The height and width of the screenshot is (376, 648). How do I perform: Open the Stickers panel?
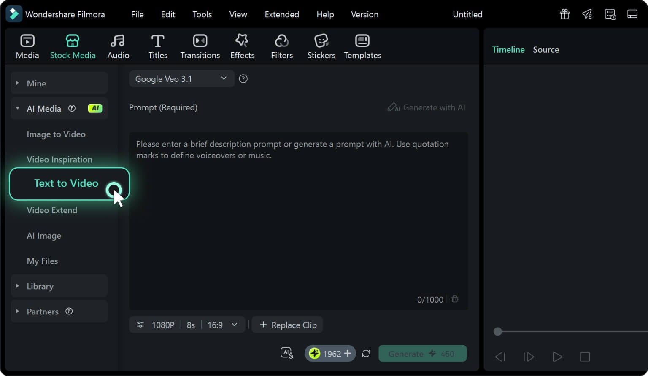click(x=321, y=46)
